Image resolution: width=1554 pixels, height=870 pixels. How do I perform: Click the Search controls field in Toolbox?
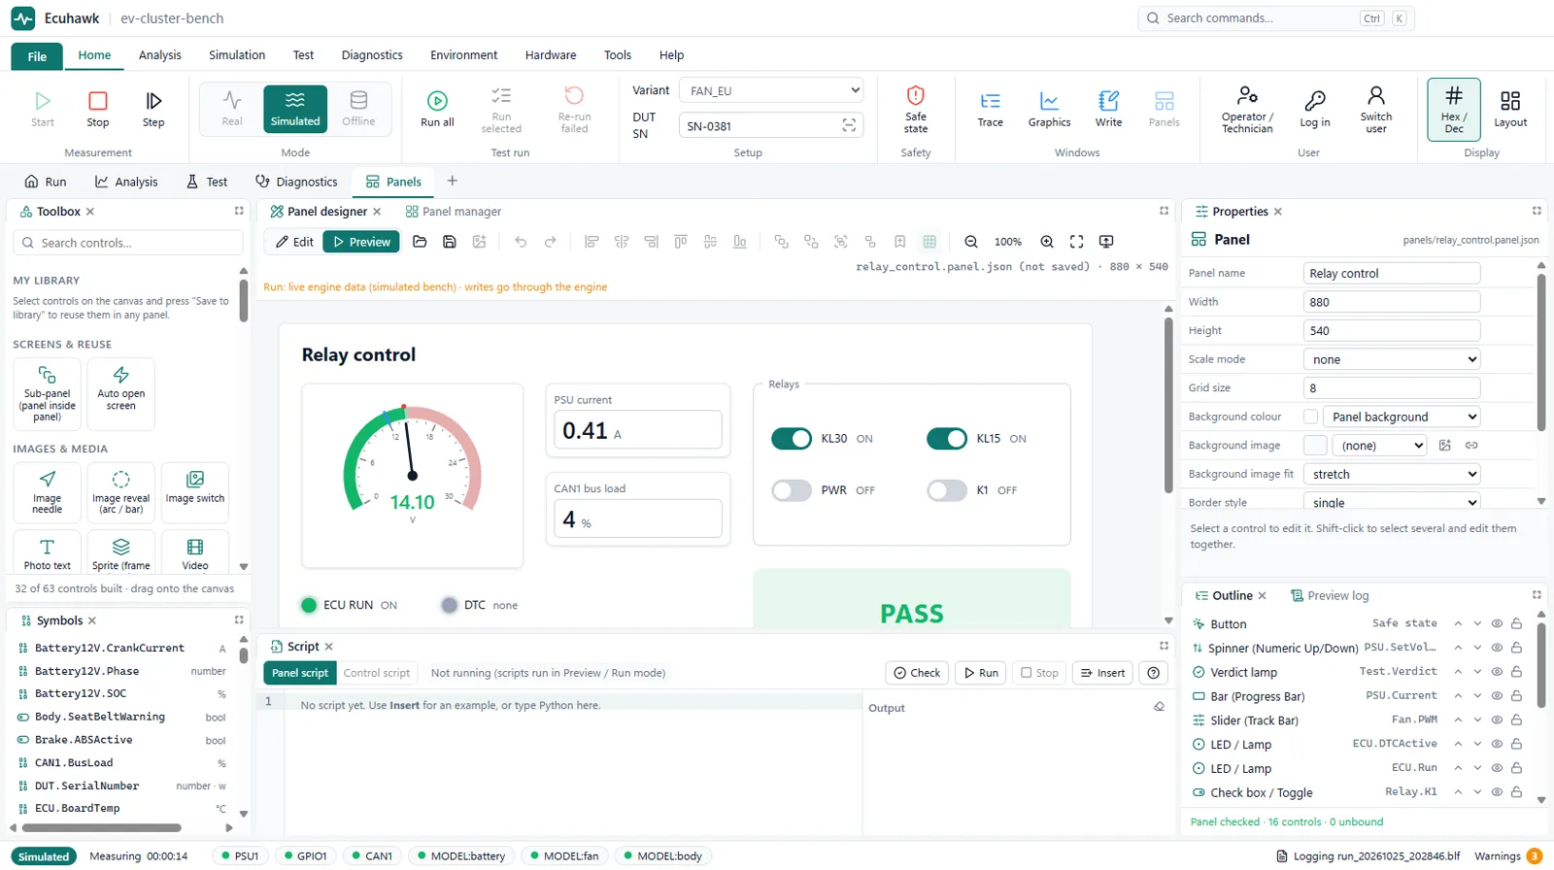pyautogui.click(x=128, y=243)
